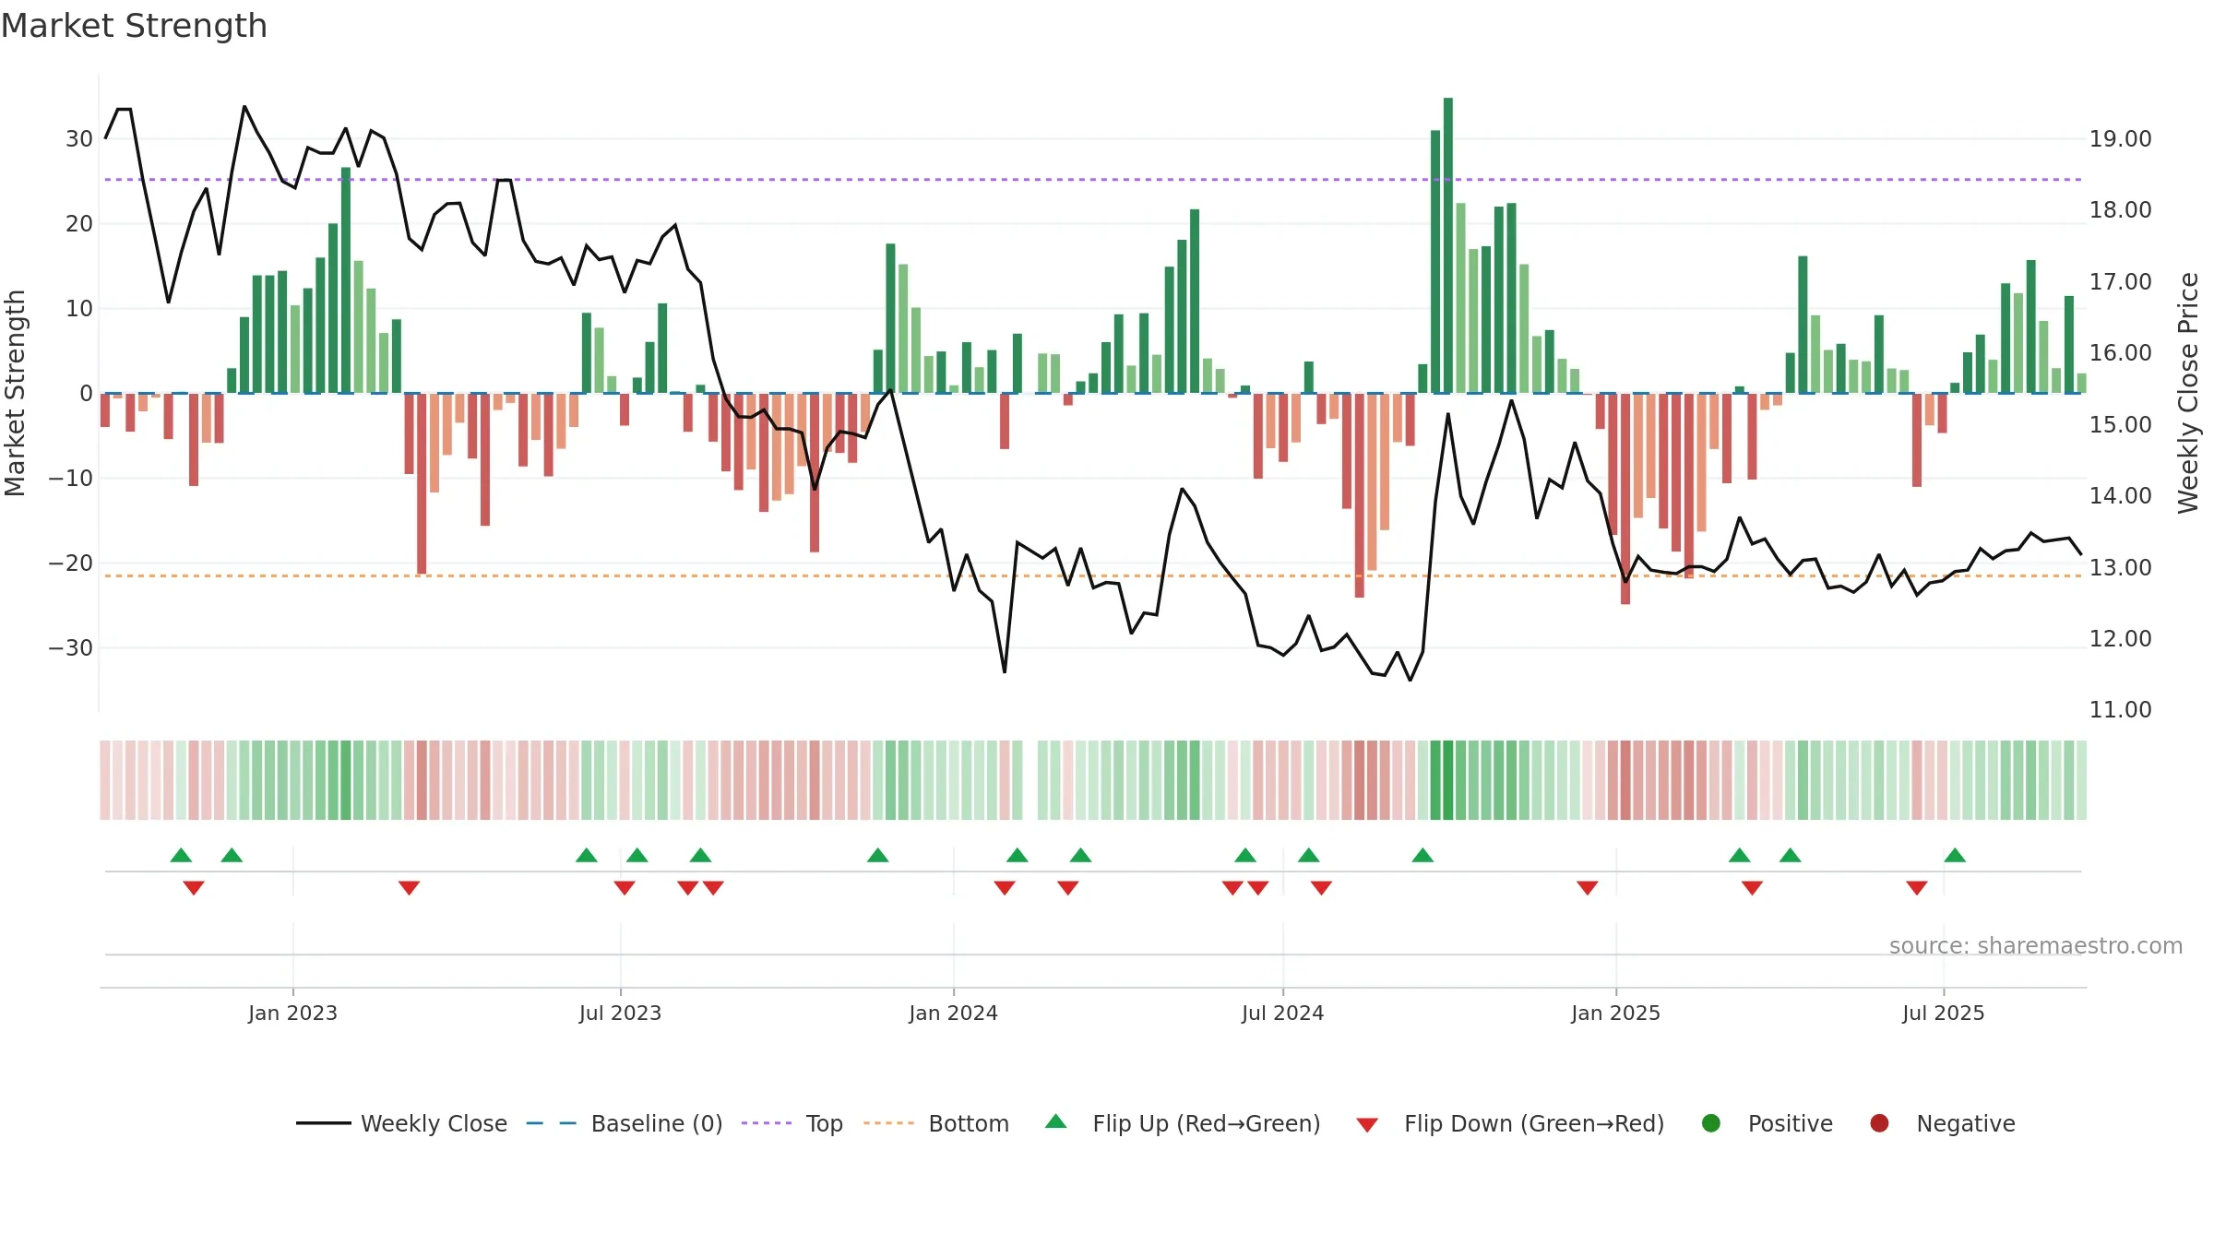2214x1245 pixels.
Task: Select the Jul 2023 date tick label
Action: tap(620, 1014)
